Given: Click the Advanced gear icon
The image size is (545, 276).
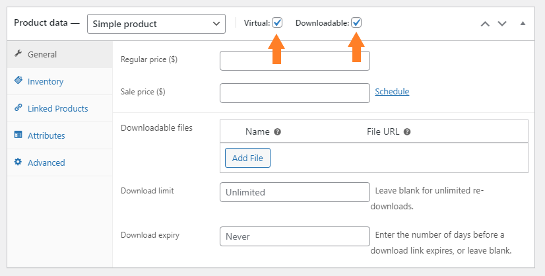Looking at the screenshot, I should 18,162.
